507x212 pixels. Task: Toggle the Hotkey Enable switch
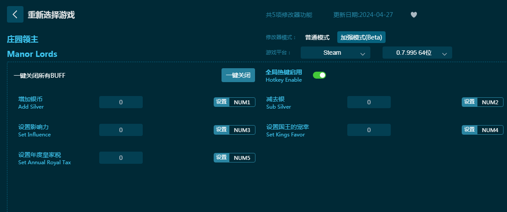(x=319, y=75)
